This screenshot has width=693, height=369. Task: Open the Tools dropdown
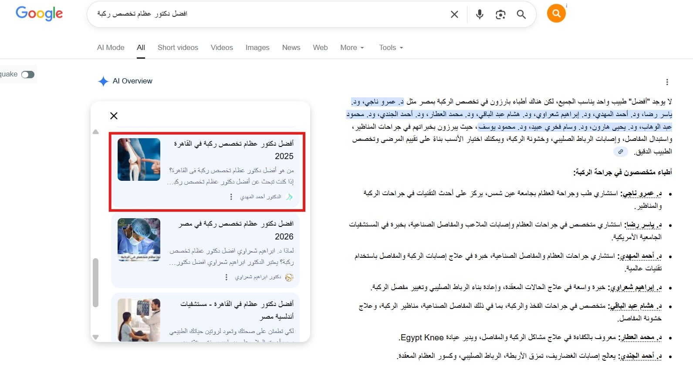point(391,47)
